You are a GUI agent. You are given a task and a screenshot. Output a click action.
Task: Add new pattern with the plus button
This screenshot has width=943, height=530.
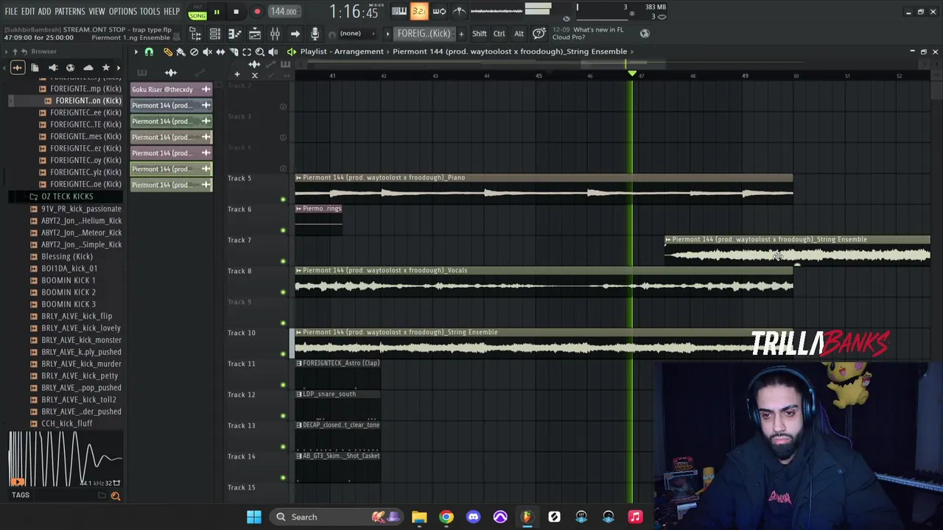point(461,34)
